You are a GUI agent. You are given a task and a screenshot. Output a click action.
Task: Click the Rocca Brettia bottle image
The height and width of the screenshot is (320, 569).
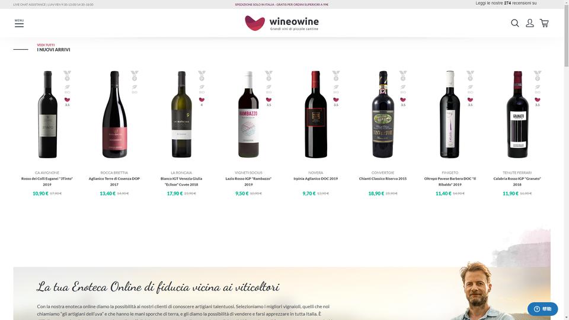(114, 114)
